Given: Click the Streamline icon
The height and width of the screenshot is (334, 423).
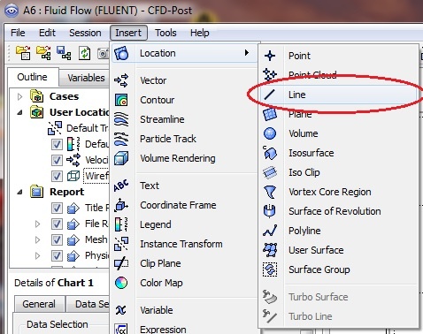Looking at the screenshot, I should coord(121,119).
